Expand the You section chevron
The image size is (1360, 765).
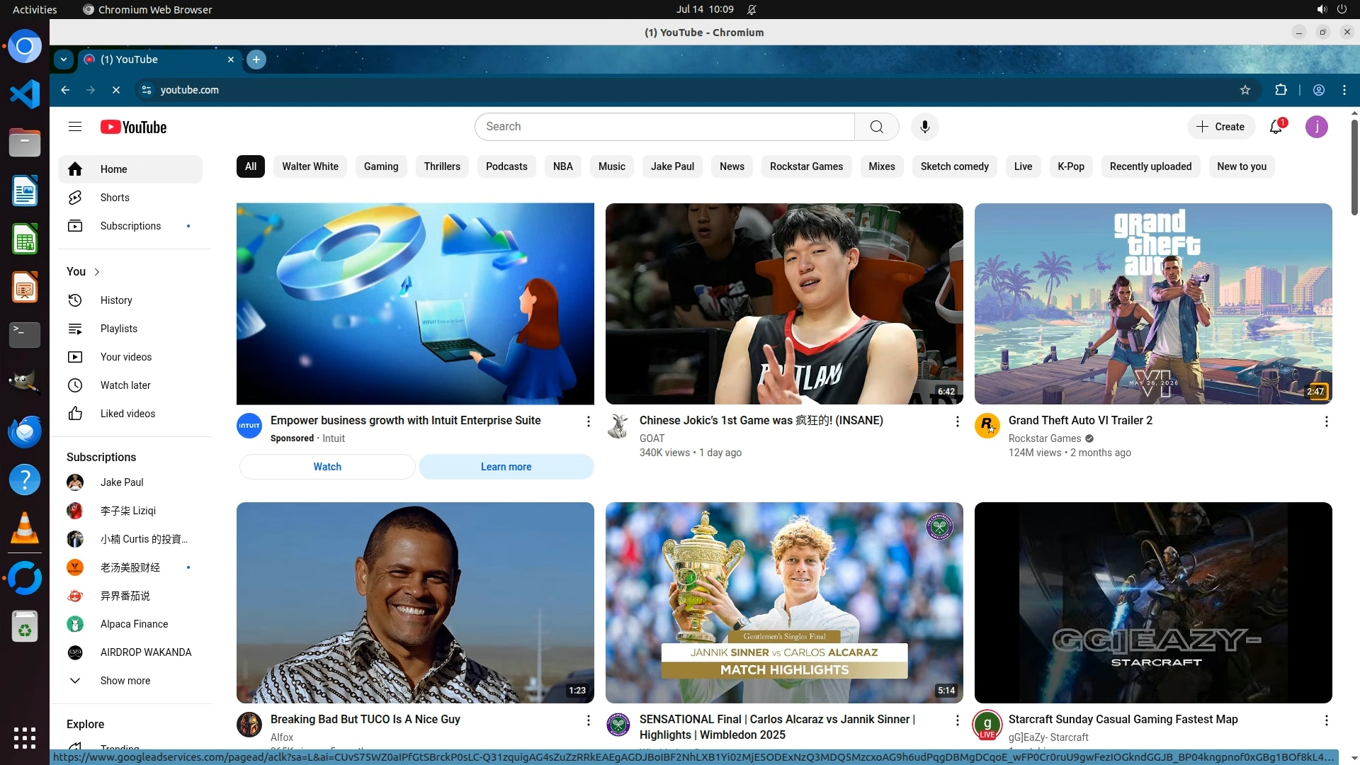97,272
